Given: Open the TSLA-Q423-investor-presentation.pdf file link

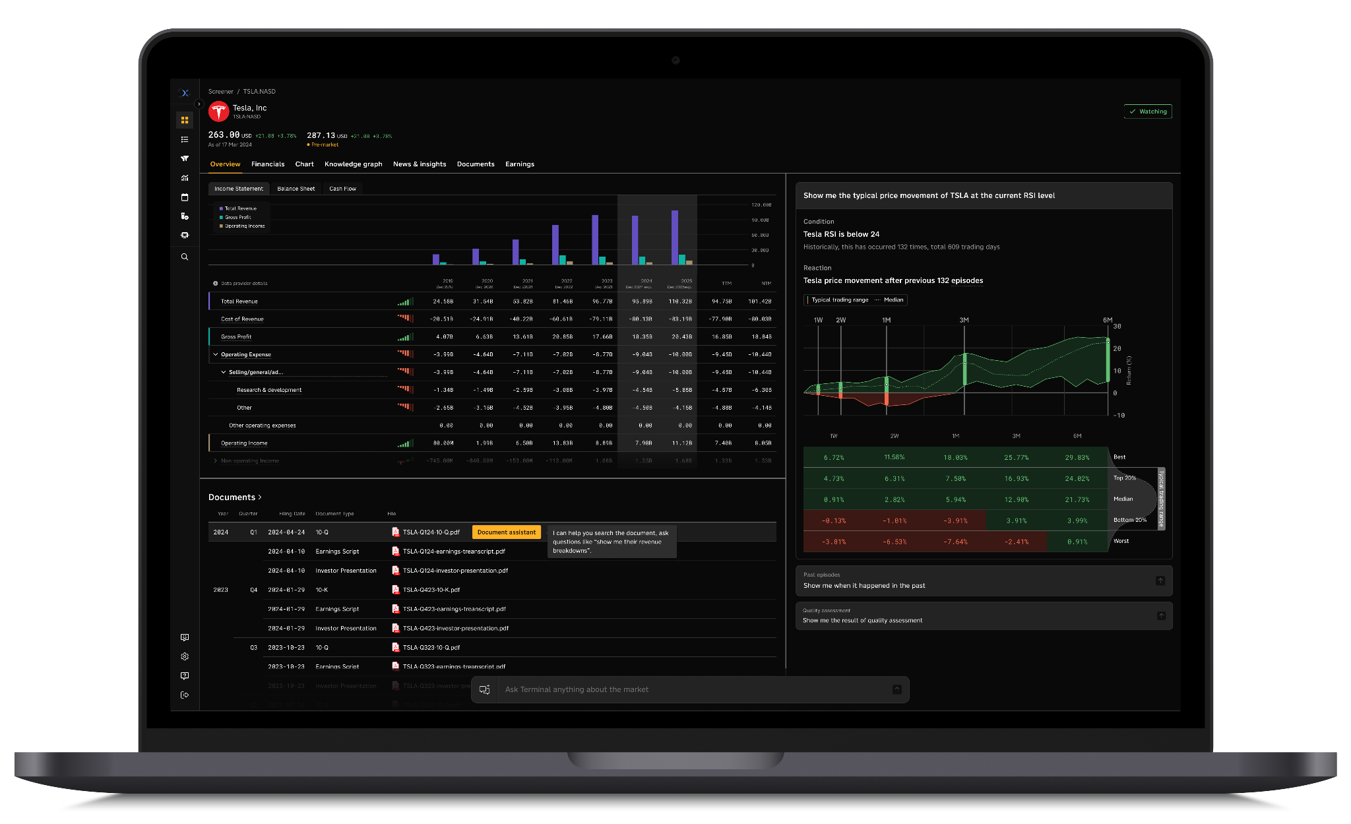Looking at the screenshot, I should [456, 628].
